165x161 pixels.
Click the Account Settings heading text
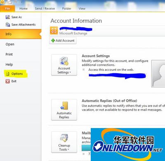tap(96, 56)
